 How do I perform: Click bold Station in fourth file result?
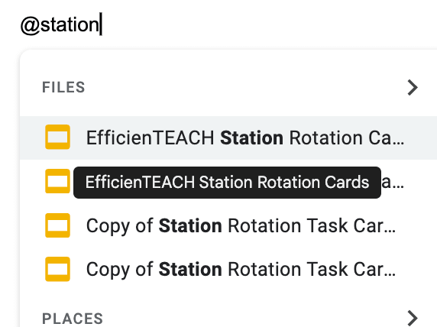[190, 269]
